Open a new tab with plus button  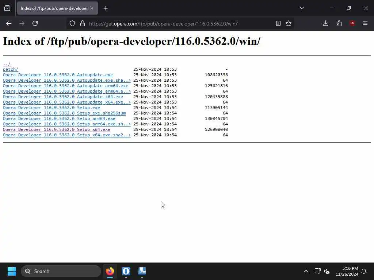point(106,8)
